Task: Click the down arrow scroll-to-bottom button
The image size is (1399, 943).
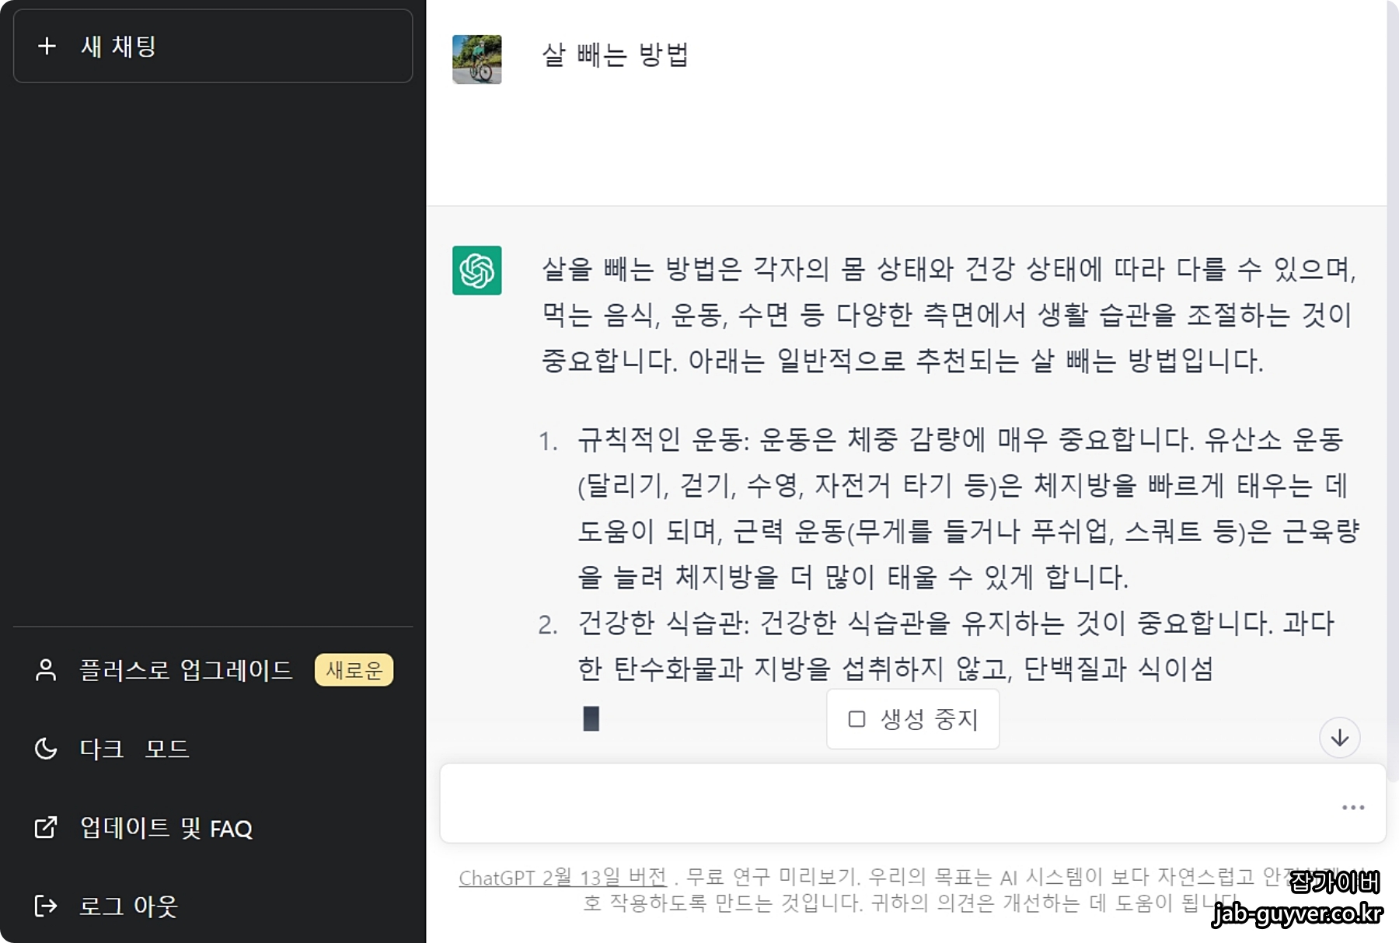Action: 1339,738
